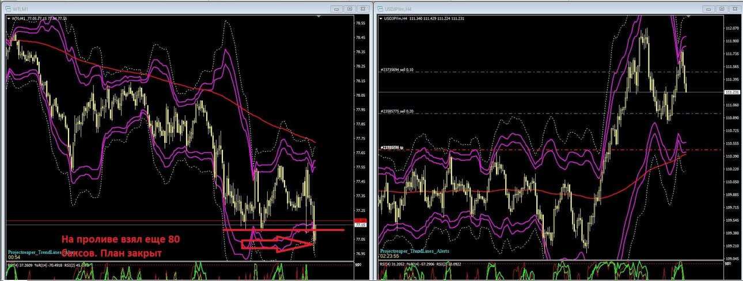Open the arrow menu beside WTI,M1 chart label
The height and width of the screenshot is (281, 743).
pyautogui.click(x=9, y=18)
